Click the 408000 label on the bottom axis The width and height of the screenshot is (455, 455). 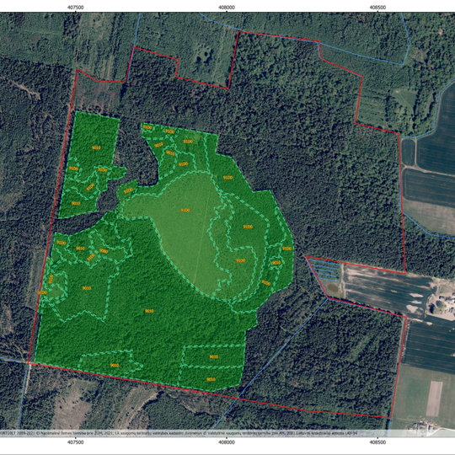(x=227, y=442)
